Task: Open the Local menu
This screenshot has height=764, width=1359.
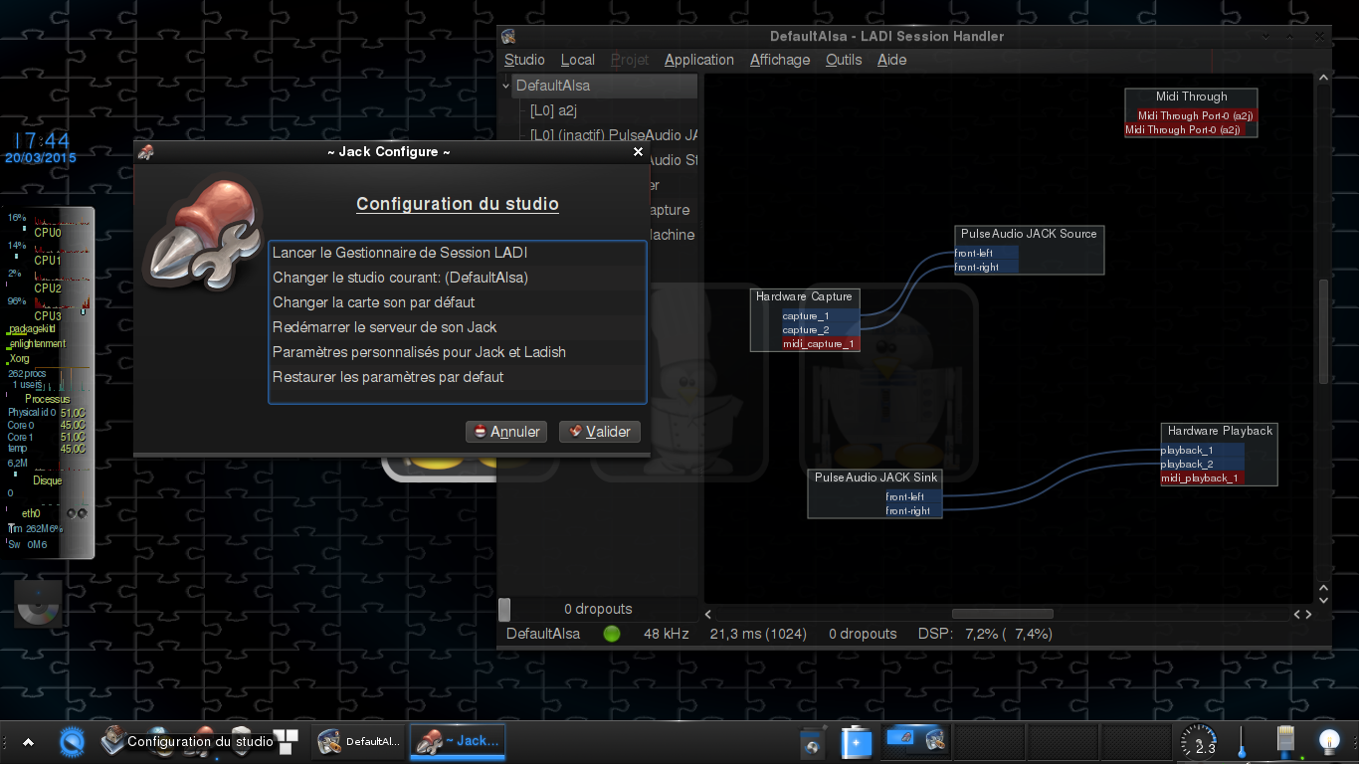Action: (x=578, y=60)
